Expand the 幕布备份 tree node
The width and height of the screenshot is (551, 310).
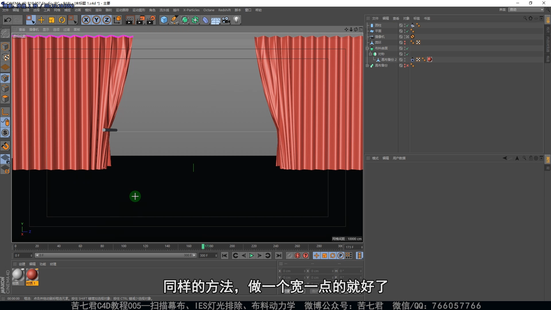point(367,66)
